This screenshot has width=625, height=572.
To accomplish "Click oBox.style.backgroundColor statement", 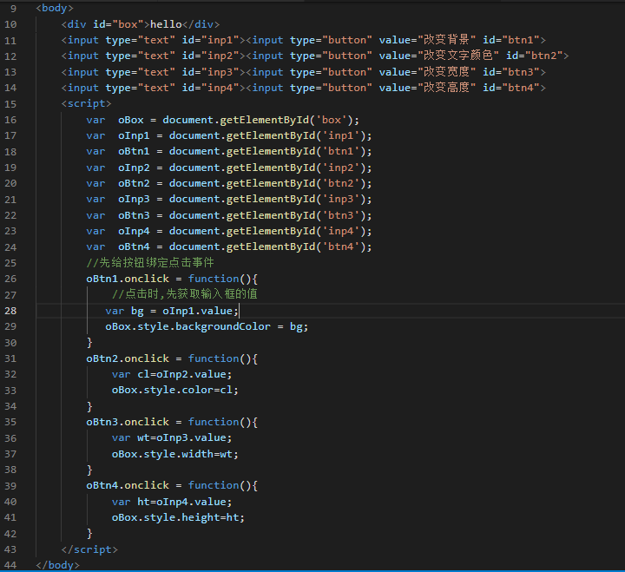I will pos(207,327).
